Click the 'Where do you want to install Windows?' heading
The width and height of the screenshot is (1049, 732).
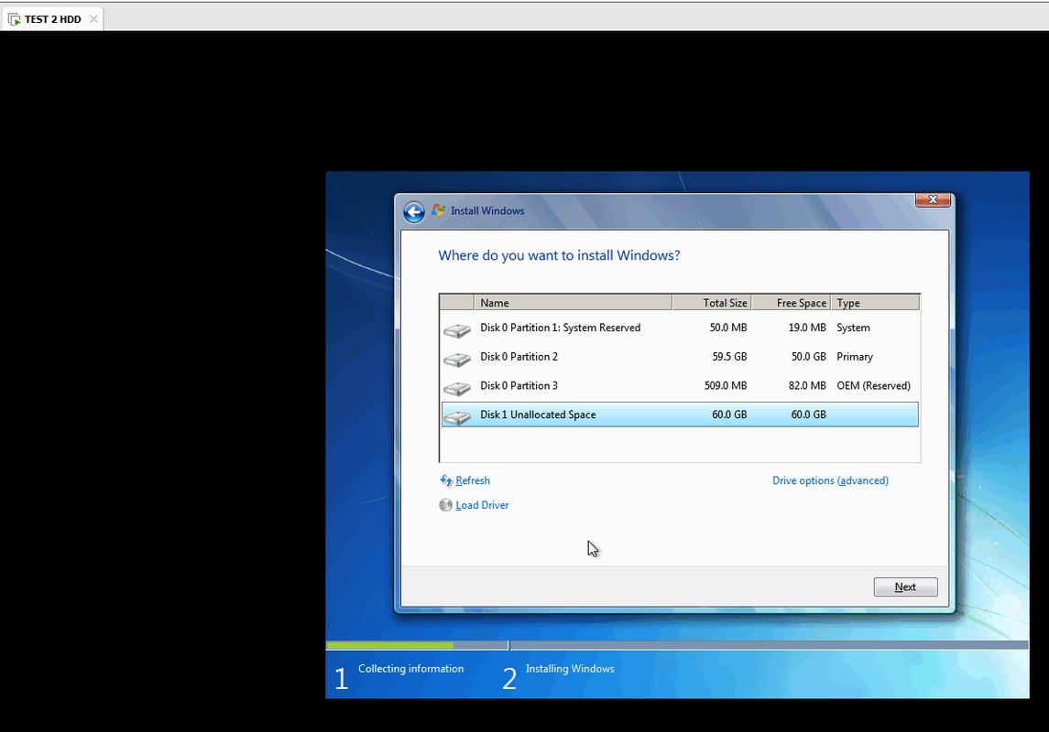(x=559, y=255)
